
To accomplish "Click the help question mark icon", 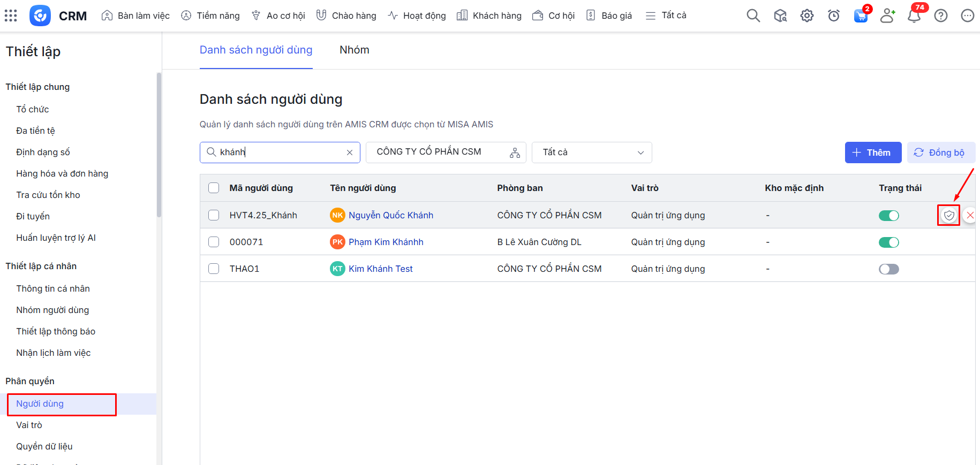I will click(x=940, y=16).
